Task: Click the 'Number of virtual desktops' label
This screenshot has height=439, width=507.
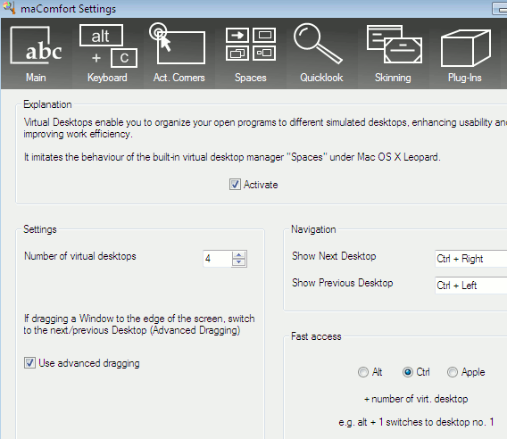Action: pyautogui.click(x=80, y=256)
